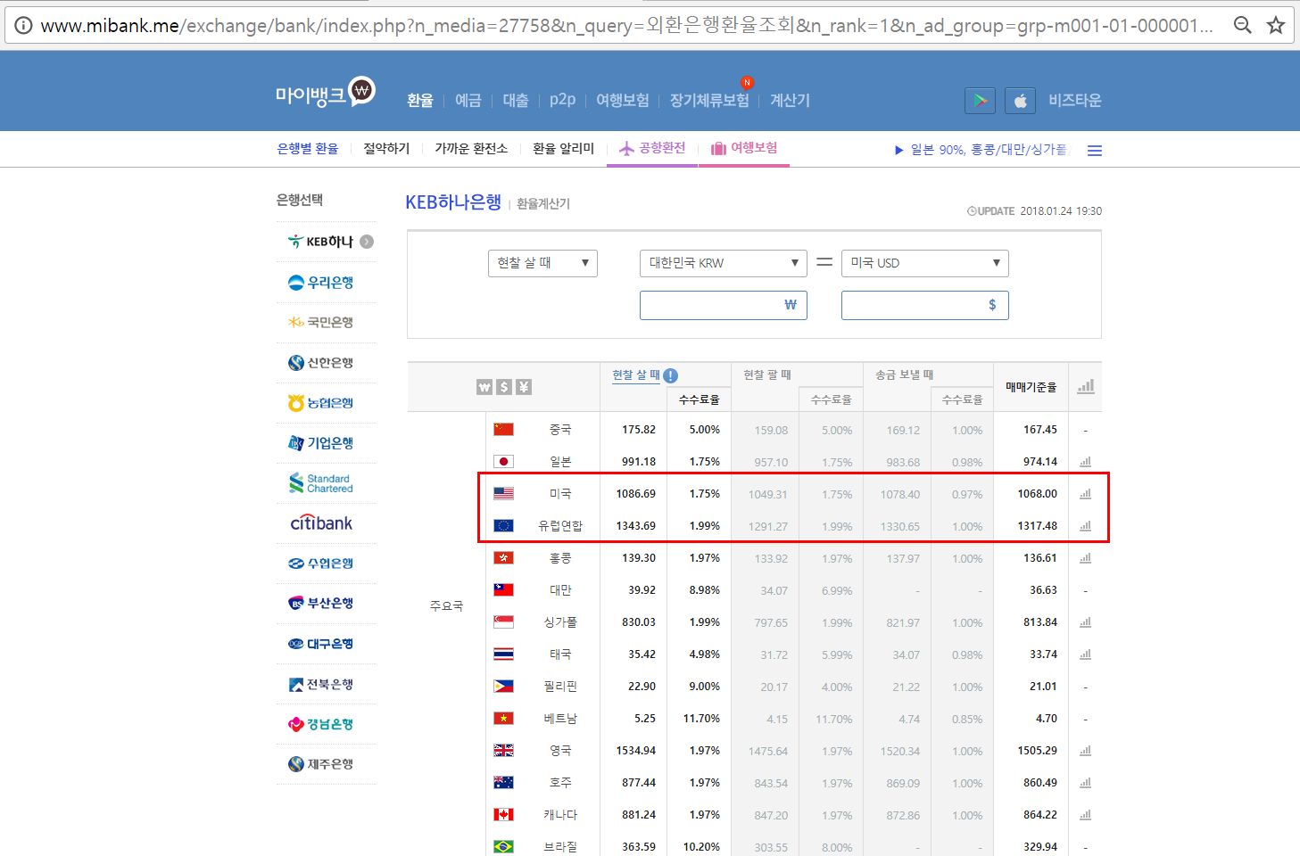Open rate chart for 일본 row

[1086, 462]
